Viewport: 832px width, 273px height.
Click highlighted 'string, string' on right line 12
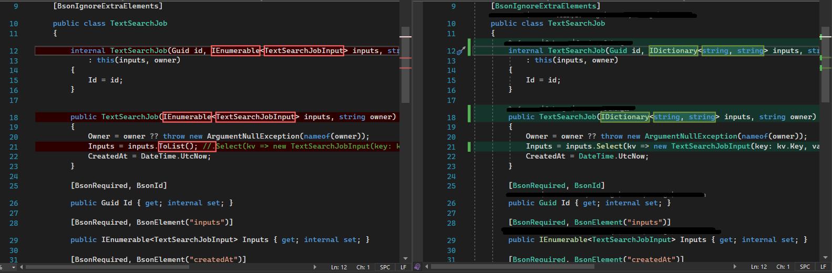[x=733, y=51]
